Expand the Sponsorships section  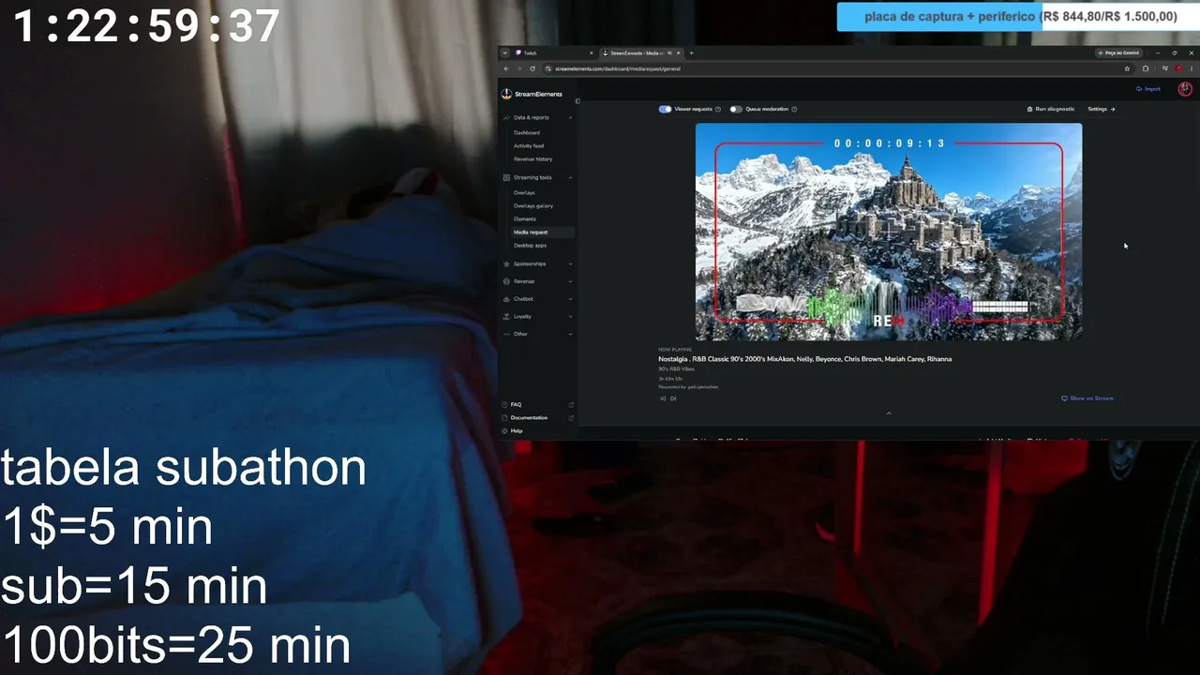(571, 263)
